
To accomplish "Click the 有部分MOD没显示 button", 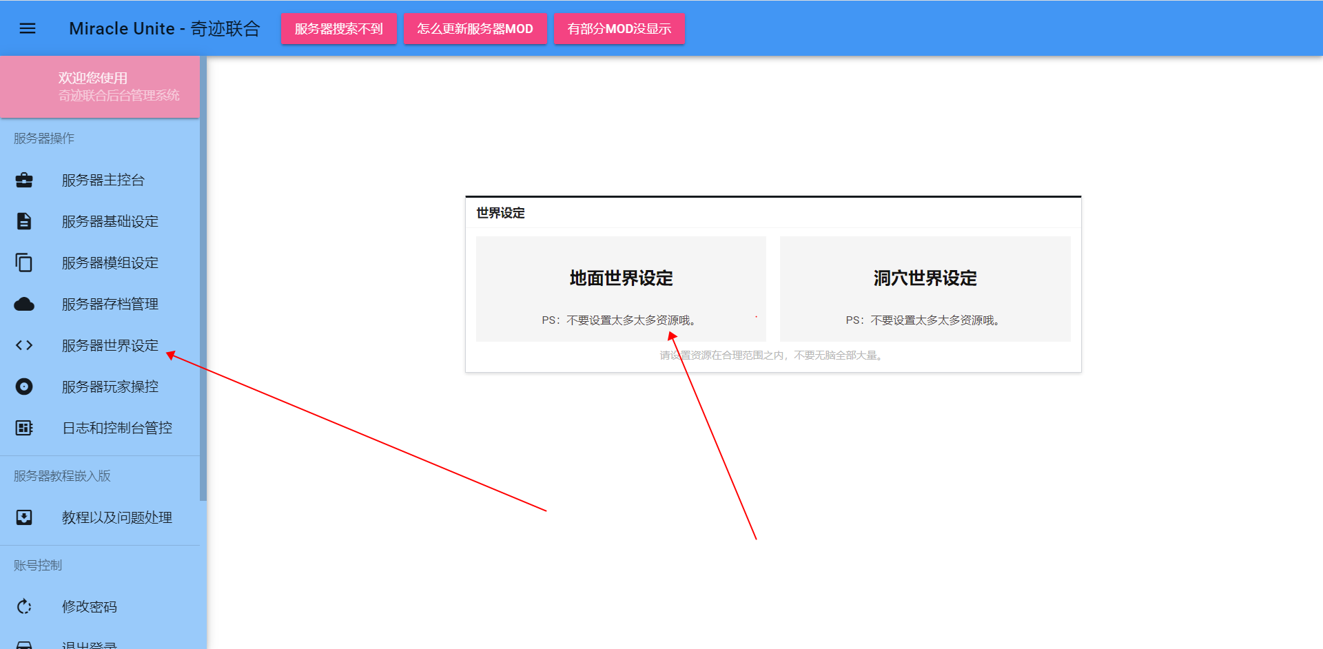I will tap(619, 29).
